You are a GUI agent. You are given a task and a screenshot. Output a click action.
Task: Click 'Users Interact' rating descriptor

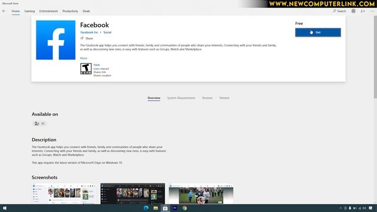tap(101, 69)
